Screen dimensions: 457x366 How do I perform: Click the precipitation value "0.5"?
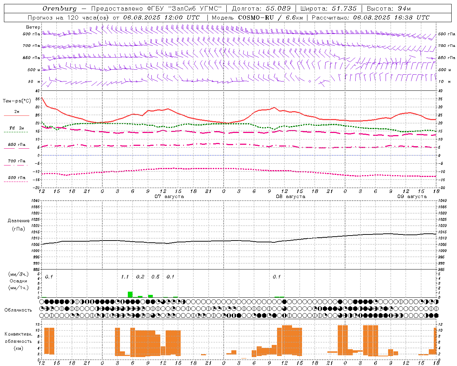click(155, 277)
